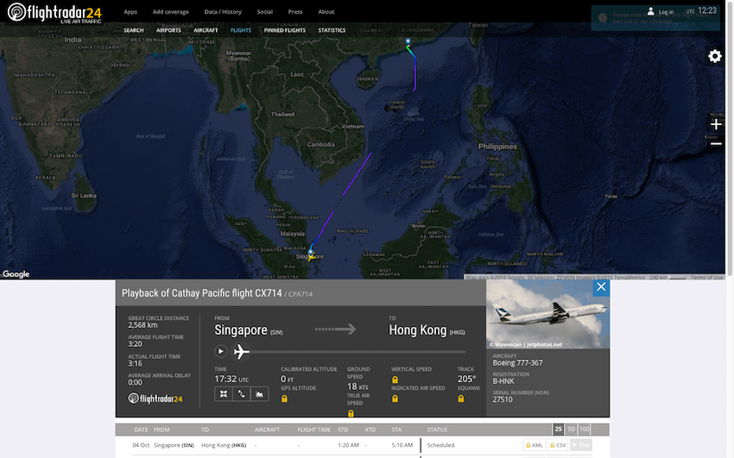The height and width of the screenshot is (458, 734).
Task: Click the GPS Altitude lock icon
Action: coord(284,398)
